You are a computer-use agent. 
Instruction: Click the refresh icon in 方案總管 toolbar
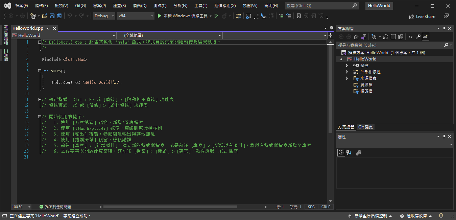(386, 37)
